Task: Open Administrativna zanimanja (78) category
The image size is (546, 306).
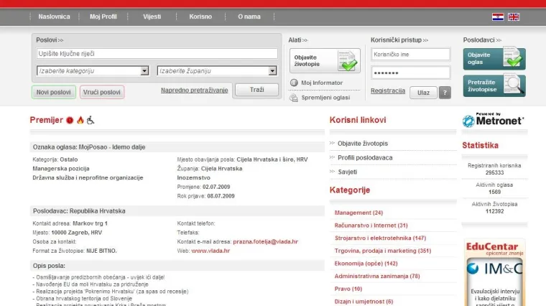Action: coord(377,276)
